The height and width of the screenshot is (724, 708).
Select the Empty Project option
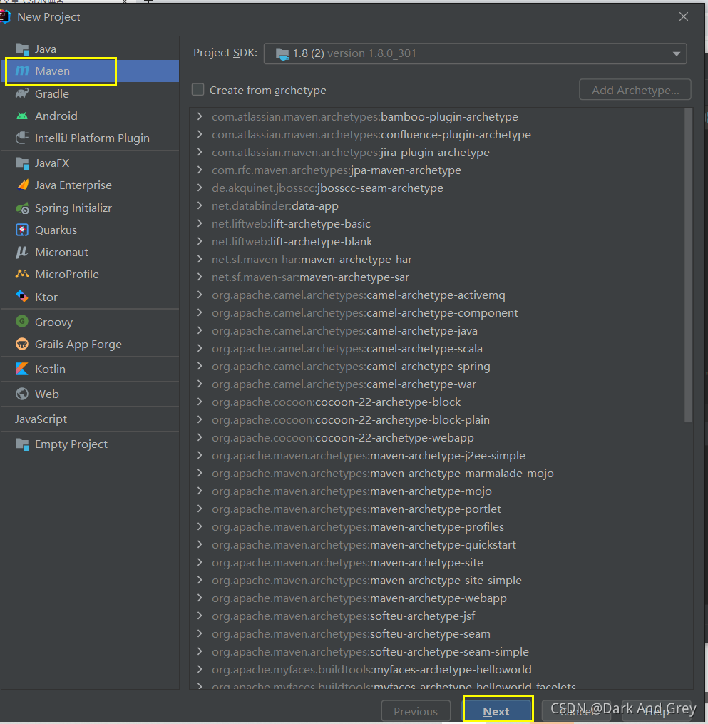91,444
